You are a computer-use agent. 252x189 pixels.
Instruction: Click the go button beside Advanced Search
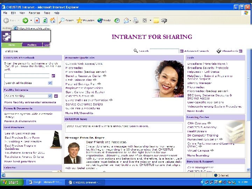182,51
